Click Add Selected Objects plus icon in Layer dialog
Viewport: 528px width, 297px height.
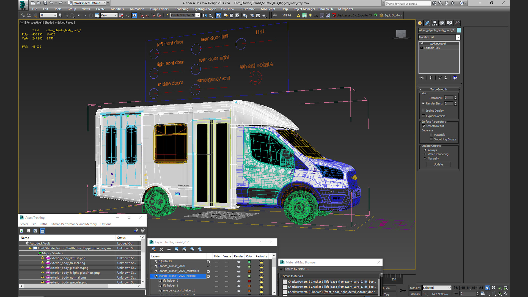[x=169, y=249]
